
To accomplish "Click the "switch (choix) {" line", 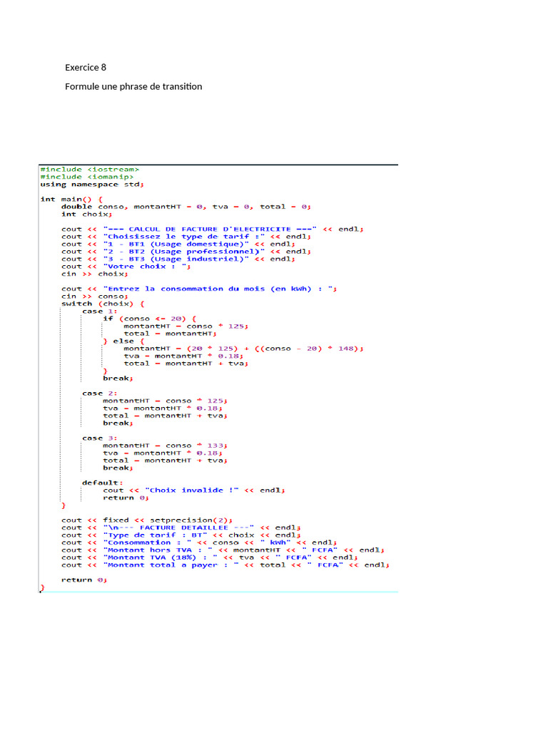I will 103,304.
